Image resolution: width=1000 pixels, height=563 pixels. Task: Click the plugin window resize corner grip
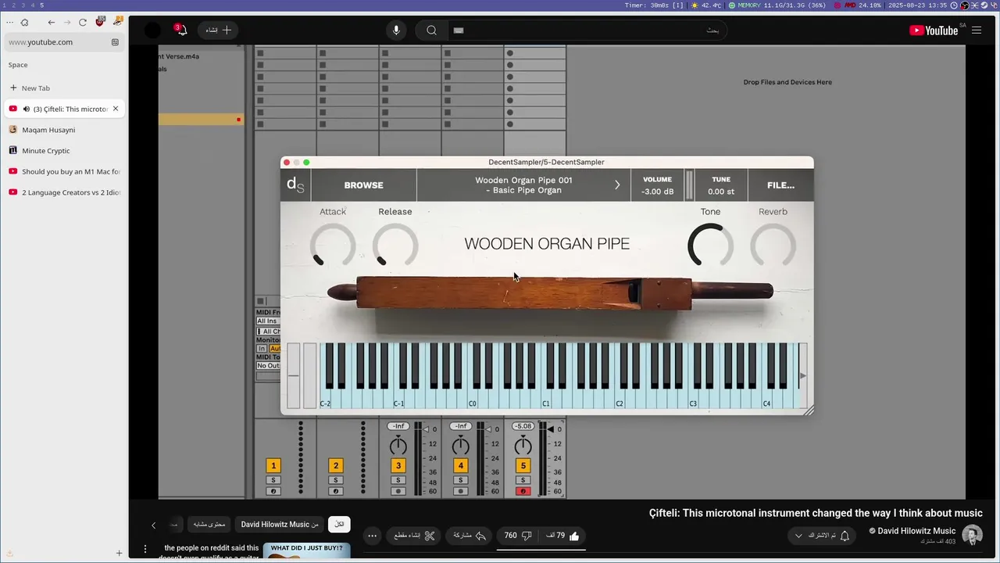click(809, 410)
